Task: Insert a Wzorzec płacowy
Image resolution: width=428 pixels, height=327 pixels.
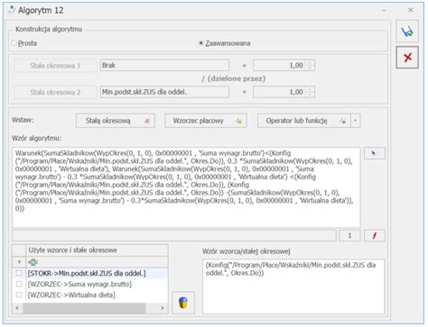Action: [206, 121]
